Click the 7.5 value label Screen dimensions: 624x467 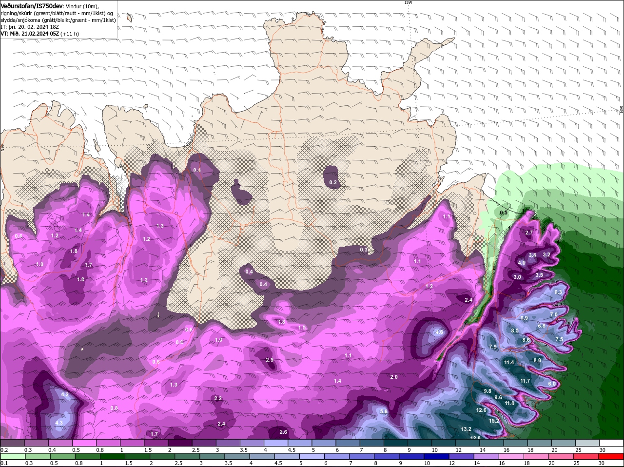[559, 339]
